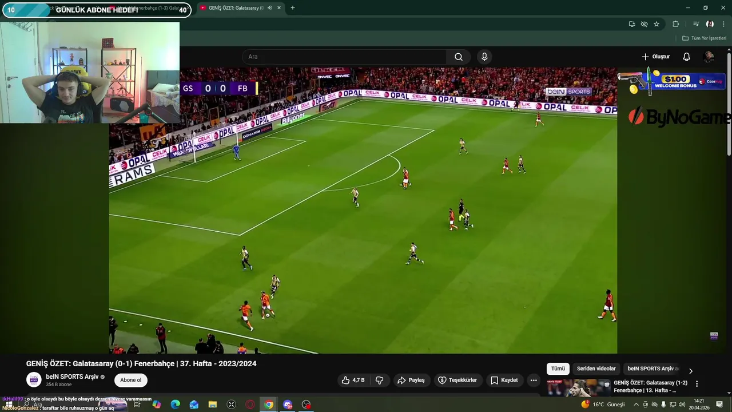This screenshot has width=732, height=412.
Task: Subscribe with the Abone ol button
Action: (x=131, y=380)
